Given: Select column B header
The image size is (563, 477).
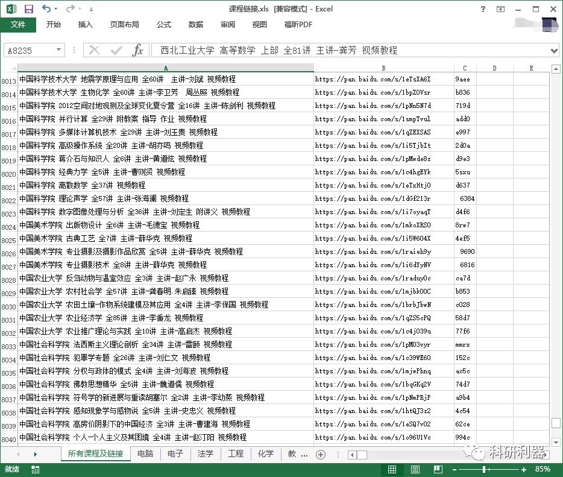Looking at the screenshot, I should click(384, 68).
